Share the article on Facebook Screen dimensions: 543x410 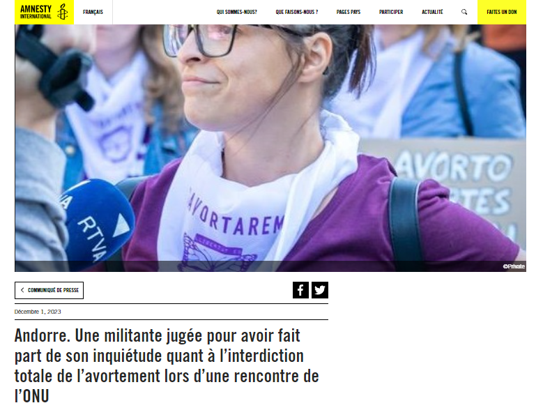(x=300, y=290)
